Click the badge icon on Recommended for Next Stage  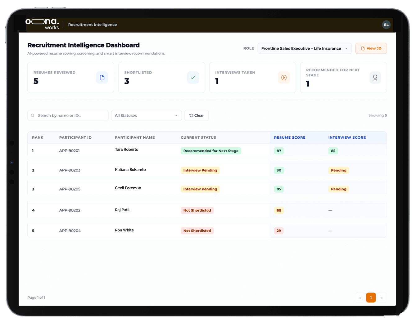[375, 78]
